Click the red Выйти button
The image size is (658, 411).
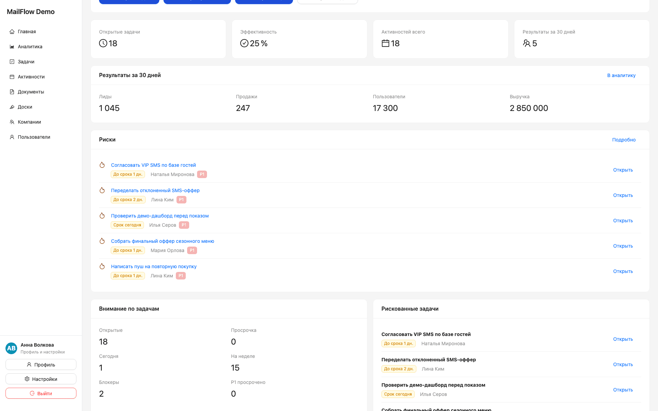(x=41, y=393)
